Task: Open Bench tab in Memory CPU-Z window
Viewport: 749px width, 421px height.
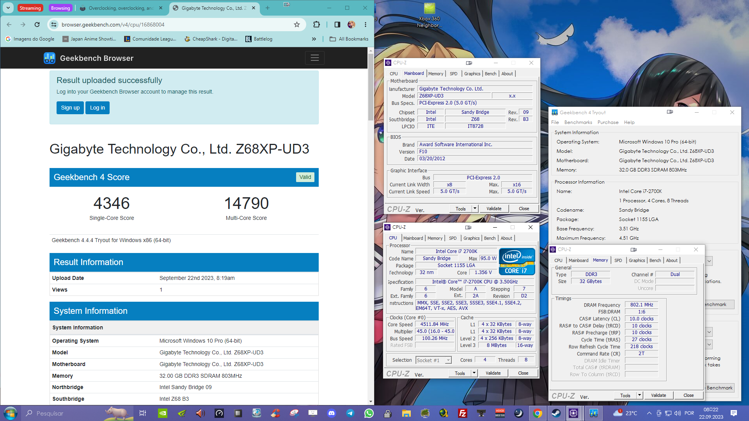Action: tap(655, 260)
